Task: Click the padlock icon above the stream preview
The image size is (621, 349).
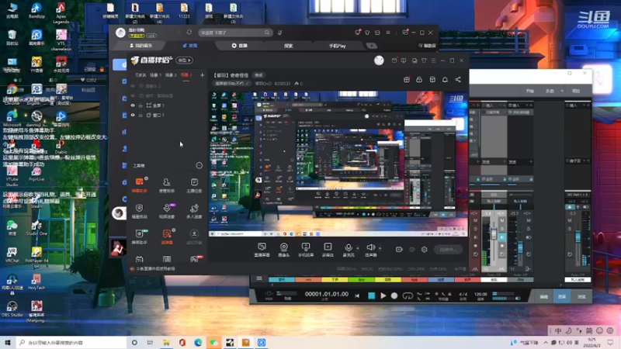Action: click(419, 80)
